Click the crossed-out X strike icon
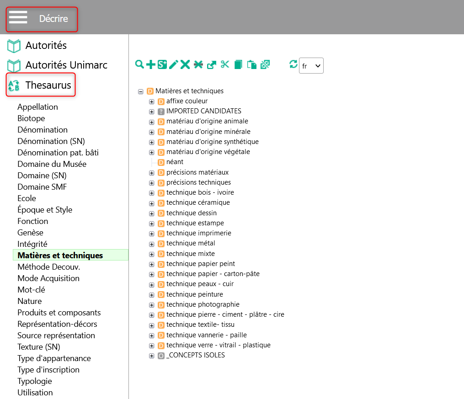 click(198, 64)
